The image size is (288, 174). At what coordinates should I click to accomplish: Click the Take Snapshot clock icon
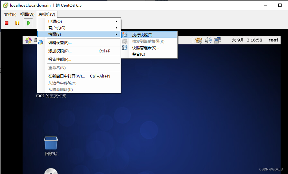pyautogui.click(x=125, y=35)
